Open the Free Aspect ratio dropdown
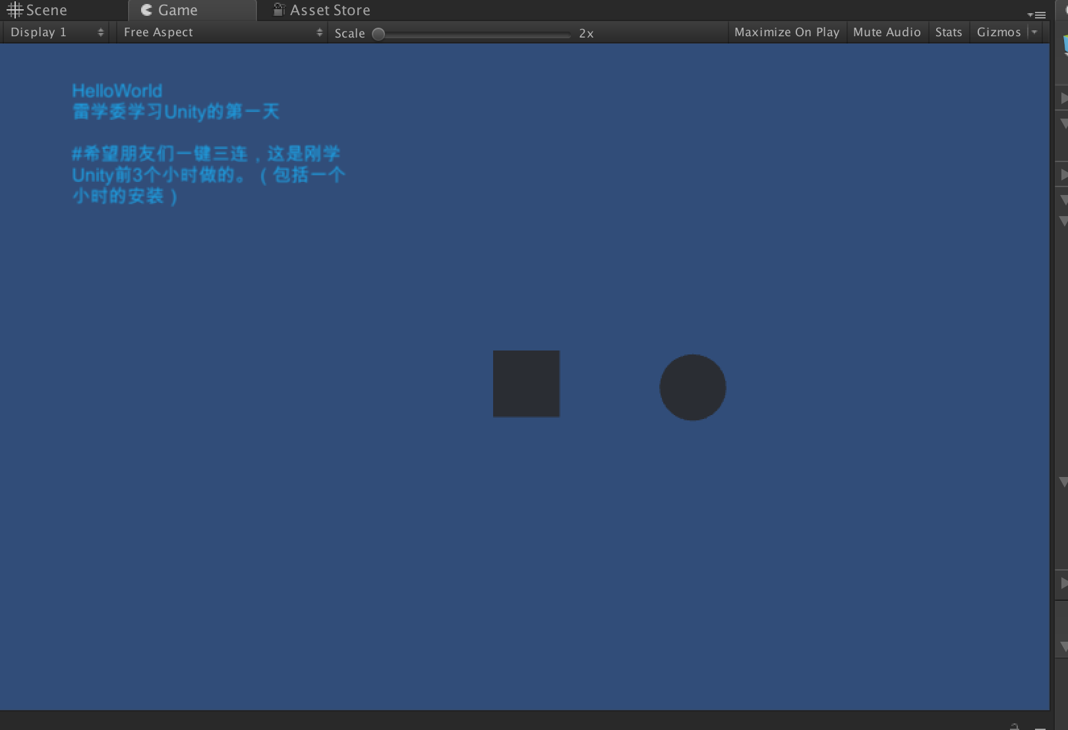1068x730 pixels. (x=222, y=32)
